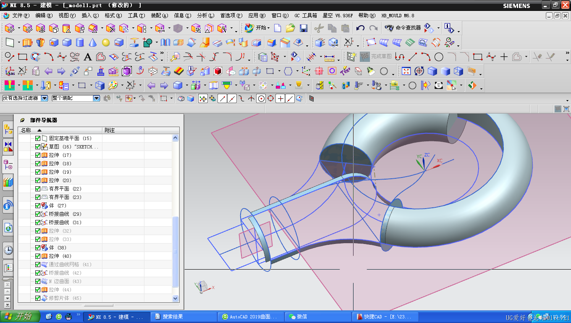Viewport: 571px width, 323px height.
Task: Uncheck 草图 (16) SKETCH checkbox
Action: [38, 147]
